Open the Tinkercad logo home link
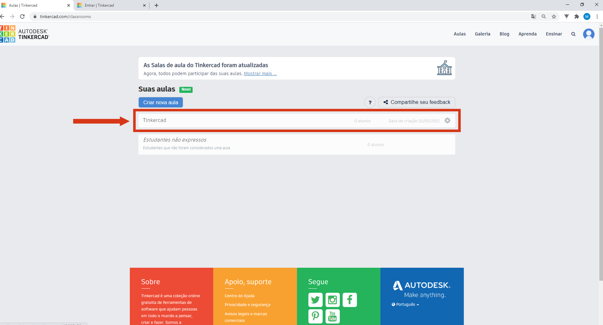Image resolution: width=603 pixels, height=325 pixels. pos(24,34)
